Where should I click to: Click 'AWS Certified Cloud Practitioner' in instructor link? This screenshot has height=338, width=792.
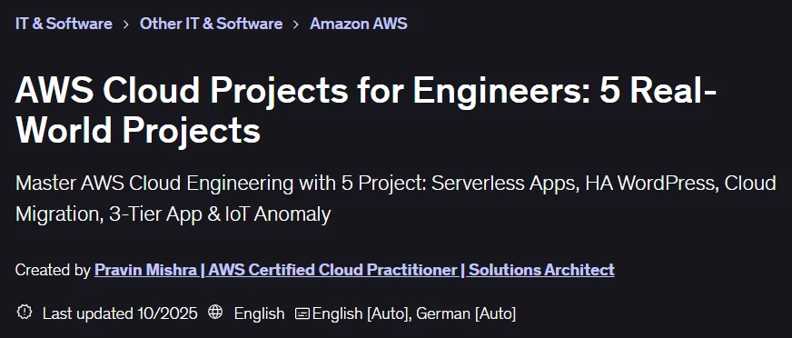tap(332, 270)
